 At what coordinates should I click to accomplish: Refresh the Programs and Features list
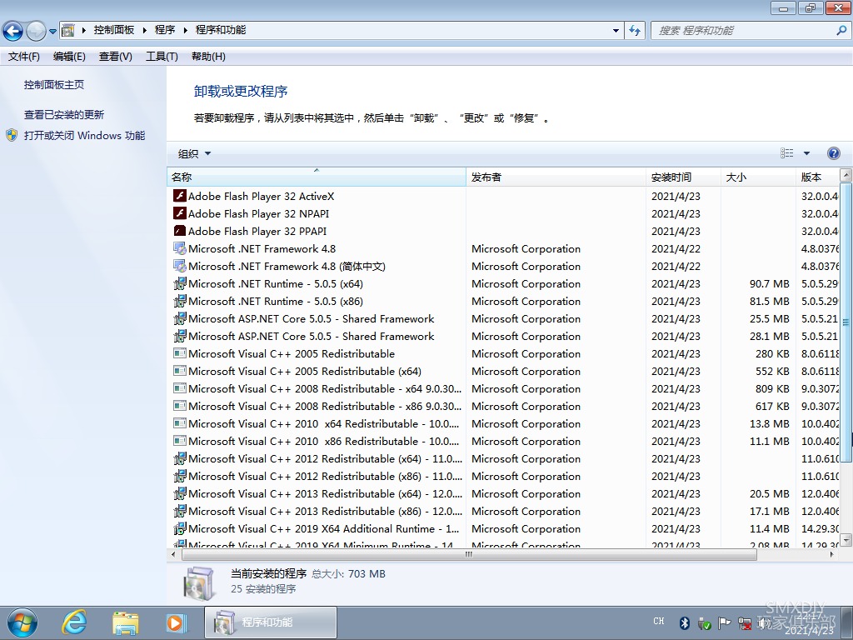pos(634,31)
